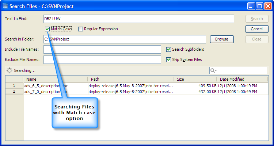This screenshot has height=146, width=274.
Task: Click the search magnifier filter icon
Action: [x=213, y=70]
